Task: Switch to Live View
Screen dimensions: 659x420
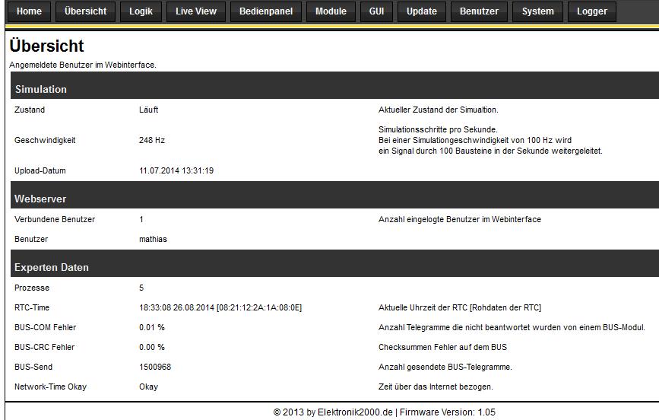Action: pyautogui.click(x=195, y=11)
